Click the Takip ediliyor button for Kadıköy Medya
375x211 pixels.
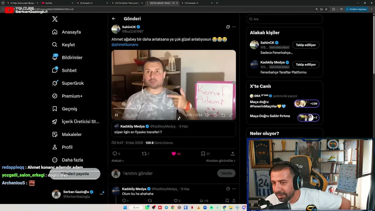point(306,65)
